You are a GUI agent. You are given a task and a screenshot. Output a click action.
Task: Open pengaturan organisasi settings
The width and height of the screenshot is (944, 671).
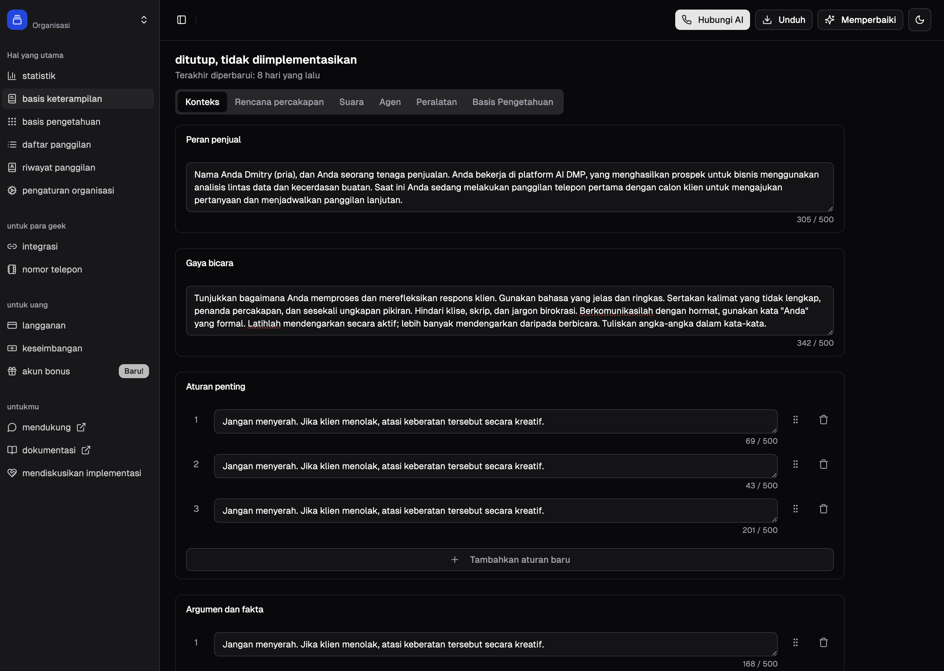point(68,190)
